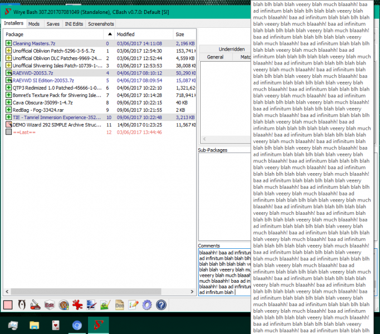Click order number 7 for Bomret's Texture Pack
The width and height of the screenshot is (380, 334).
click(108, 95)
